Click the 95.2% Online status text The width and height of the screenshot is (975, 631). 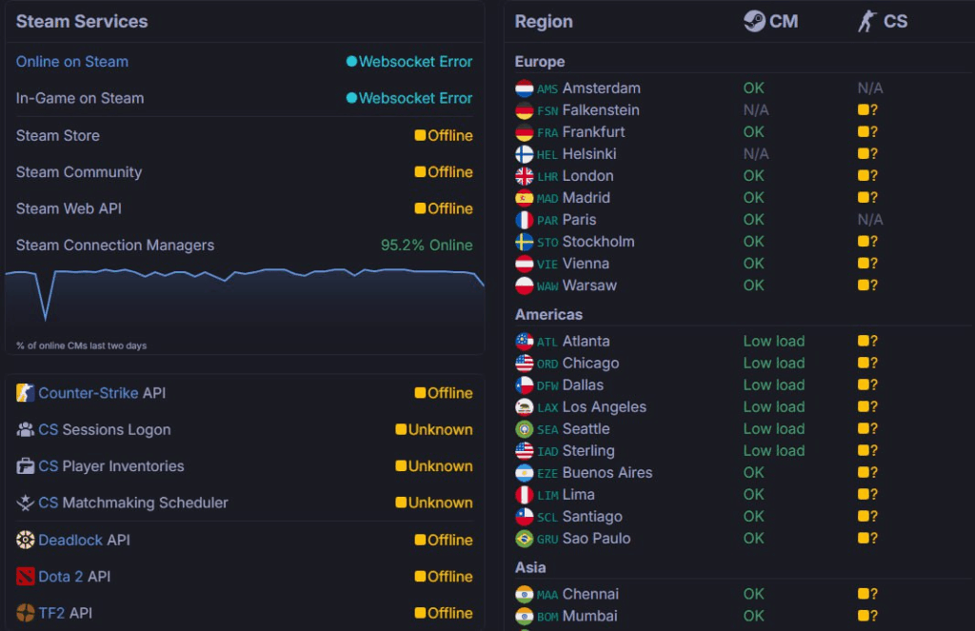(x=427, y=246)
